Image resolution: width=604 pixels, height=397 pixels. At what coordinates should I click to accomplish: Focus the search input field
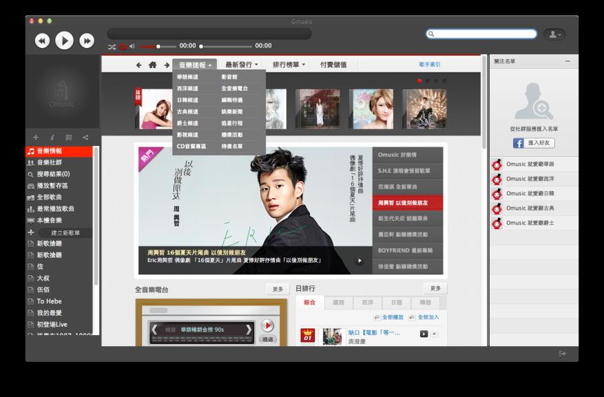tap(481, 34)
